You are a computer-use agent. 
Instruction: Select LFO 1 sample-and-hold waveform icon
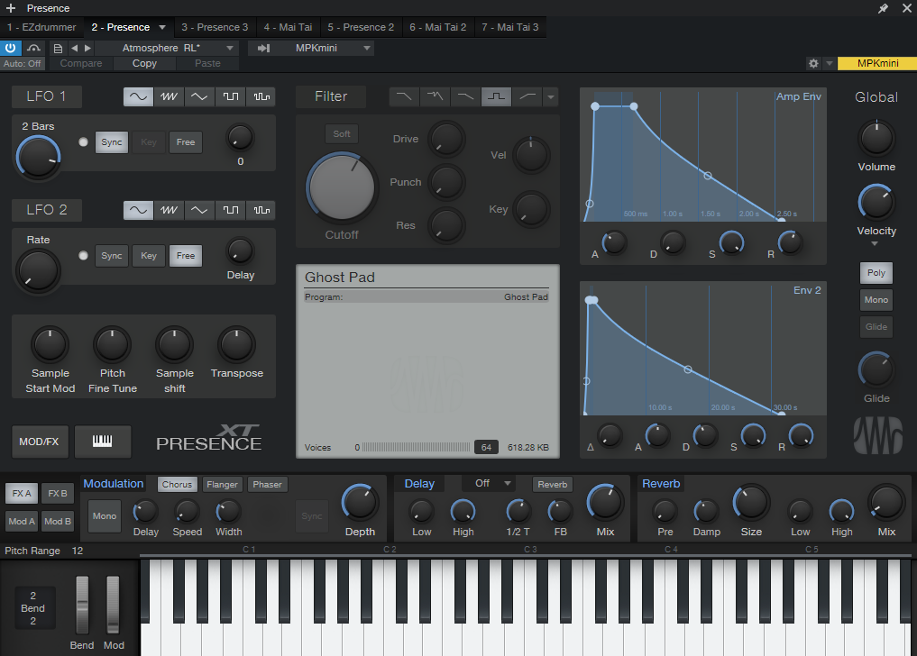click(x=261, y=96)
